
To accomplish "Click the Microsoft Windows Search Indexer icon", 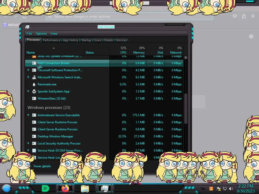I will [34, 77].
